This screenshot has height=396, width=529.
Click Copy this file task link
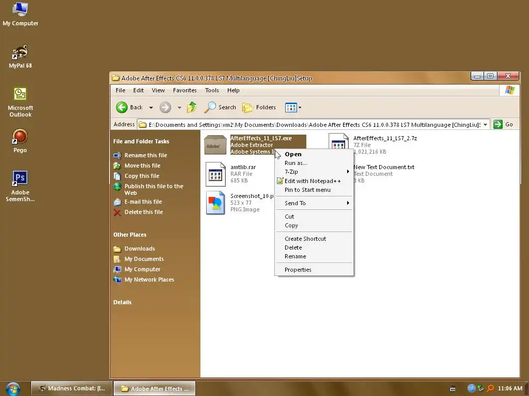coord(142,176)
